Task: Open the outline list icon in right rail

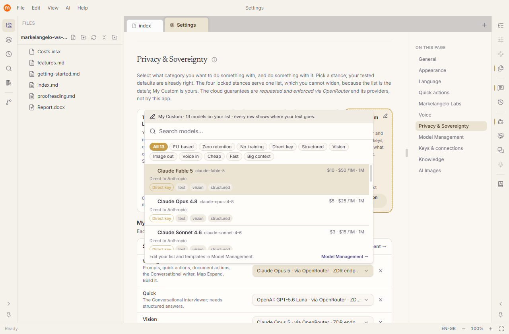Action: click(x=501, y=25)
